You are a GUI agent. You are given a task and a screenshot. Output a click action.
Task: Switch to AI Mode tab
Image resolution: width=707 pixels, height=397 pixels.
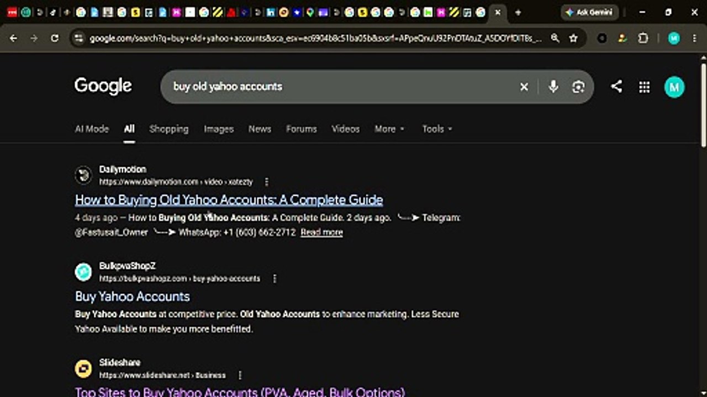[92, 128]
